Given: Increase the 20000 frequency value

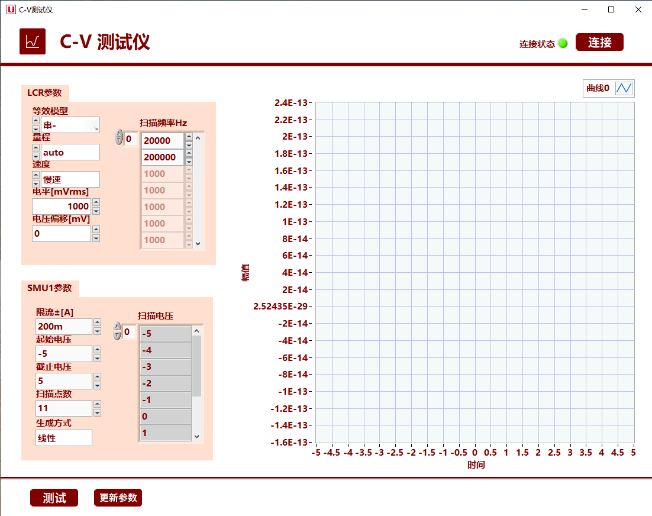Looking at the screenshot, I should (x=189, y=137).
